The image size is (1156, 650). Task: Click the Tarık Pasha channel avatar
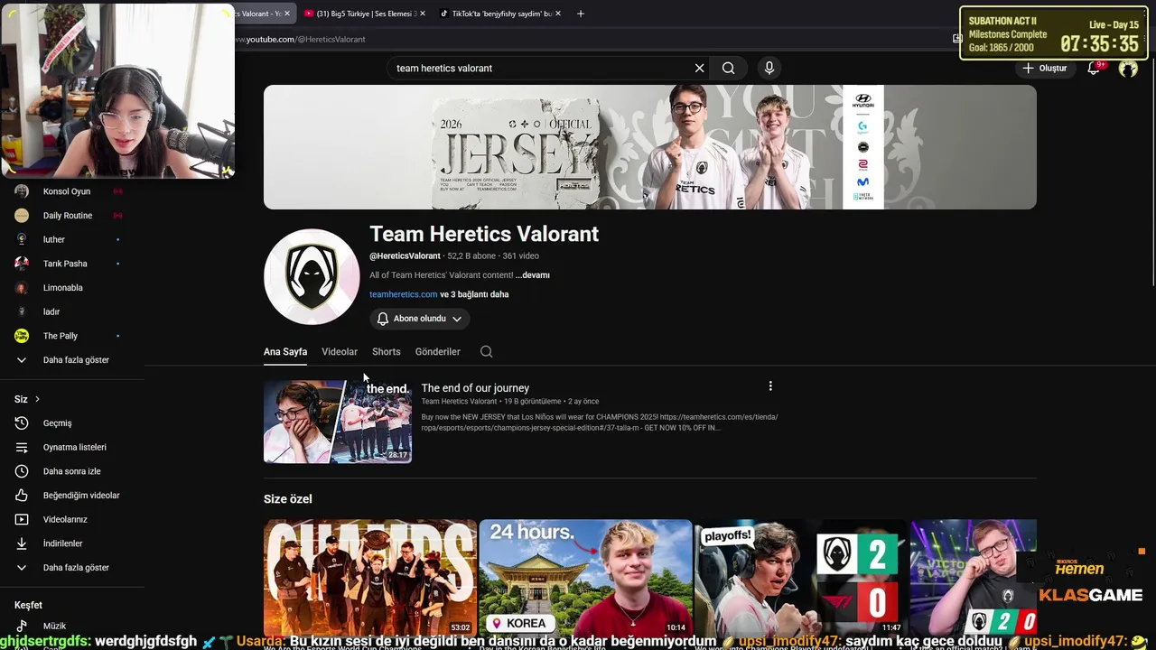click(22, 264)
